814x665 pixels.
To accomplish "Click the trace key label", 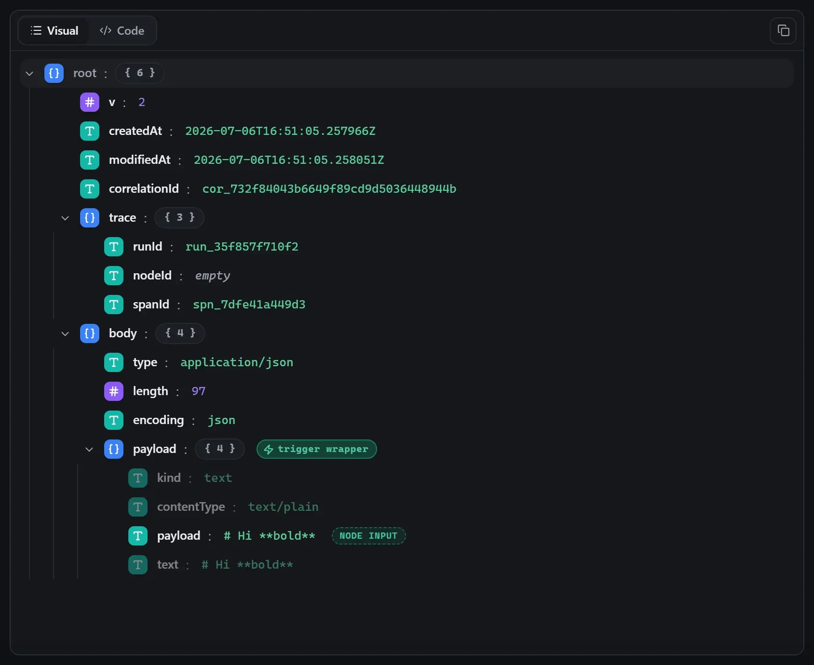I will (x=122, y=218).
